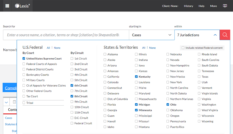Open the product grid launcher icon
This screenshot has height=134, width=233.
(x=7, y=6)
